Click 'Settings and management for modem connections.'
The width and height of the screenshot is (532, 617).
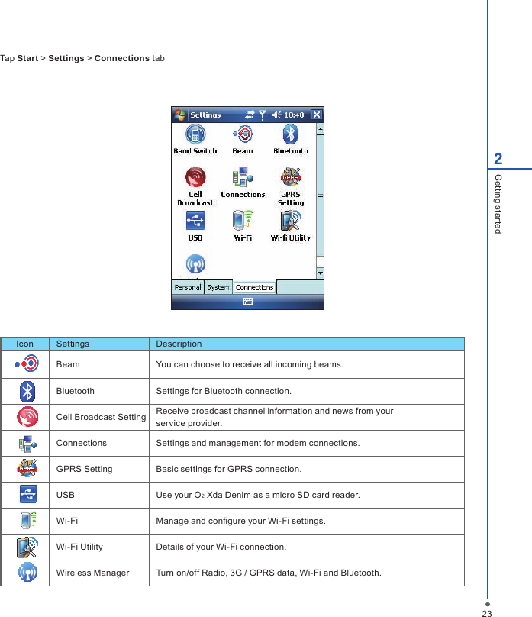(x=258, y=443)
